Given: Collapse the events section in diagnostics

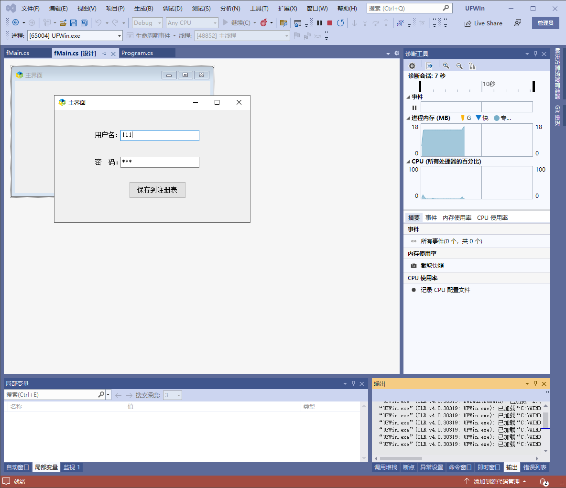Looking at the screenshot, I should pyautogui.click(x=408, y=97).
